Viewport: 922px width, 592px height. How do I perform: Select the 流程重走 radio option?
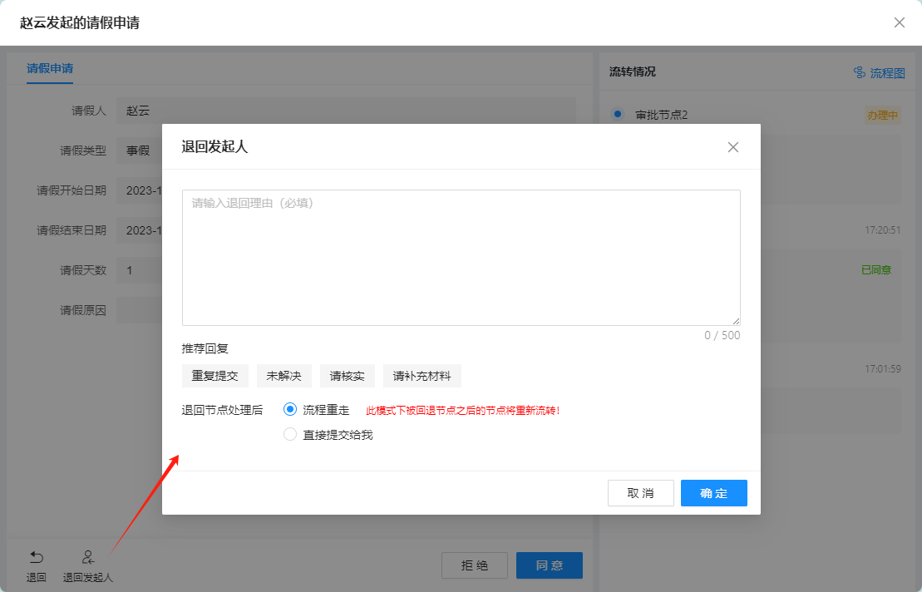pyautogui.click(x=290, y=409)
